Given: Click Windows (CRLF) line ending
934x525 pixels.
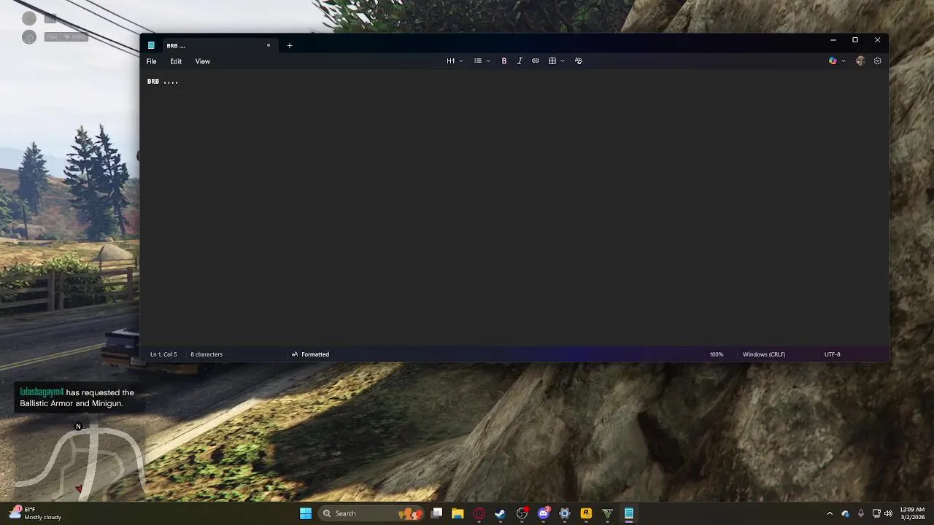Looking at the screenshot, I should [x=764, y=354].
